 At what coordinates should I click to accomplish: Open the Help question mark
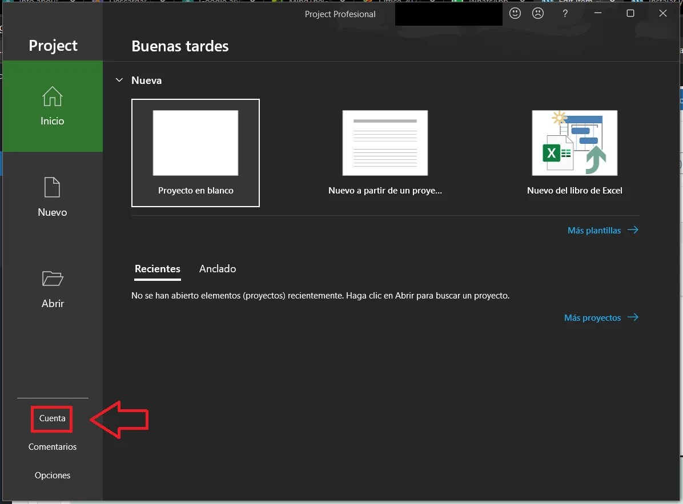tap(565, 14)
